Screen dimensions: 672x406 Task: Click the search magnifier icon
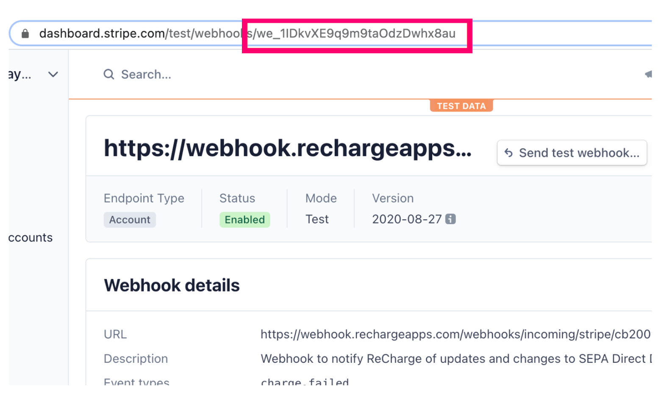[109, 74]
